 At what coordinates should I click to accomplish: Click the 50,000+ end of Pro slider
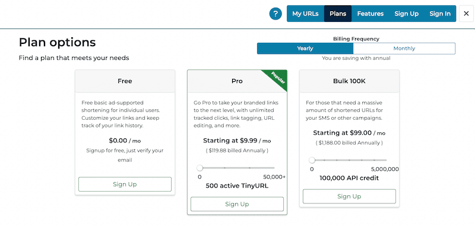274,177
